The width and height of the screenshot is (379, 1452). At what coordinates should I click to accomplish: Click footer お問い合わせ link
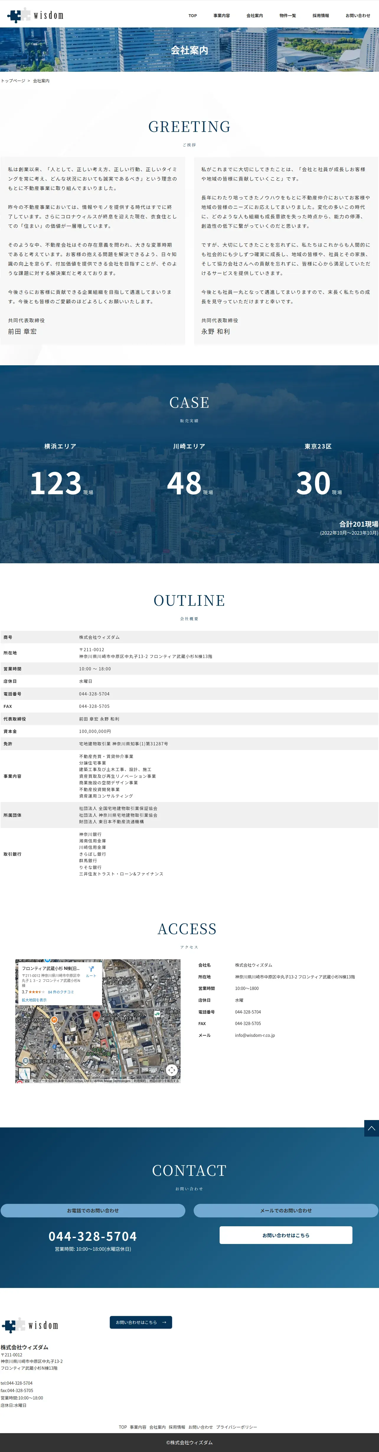(x=201, y=1427)
